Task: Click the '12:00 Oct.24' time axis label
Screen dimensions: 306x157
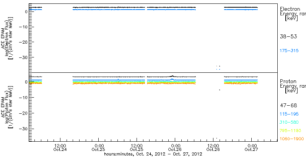Action: 60,148
